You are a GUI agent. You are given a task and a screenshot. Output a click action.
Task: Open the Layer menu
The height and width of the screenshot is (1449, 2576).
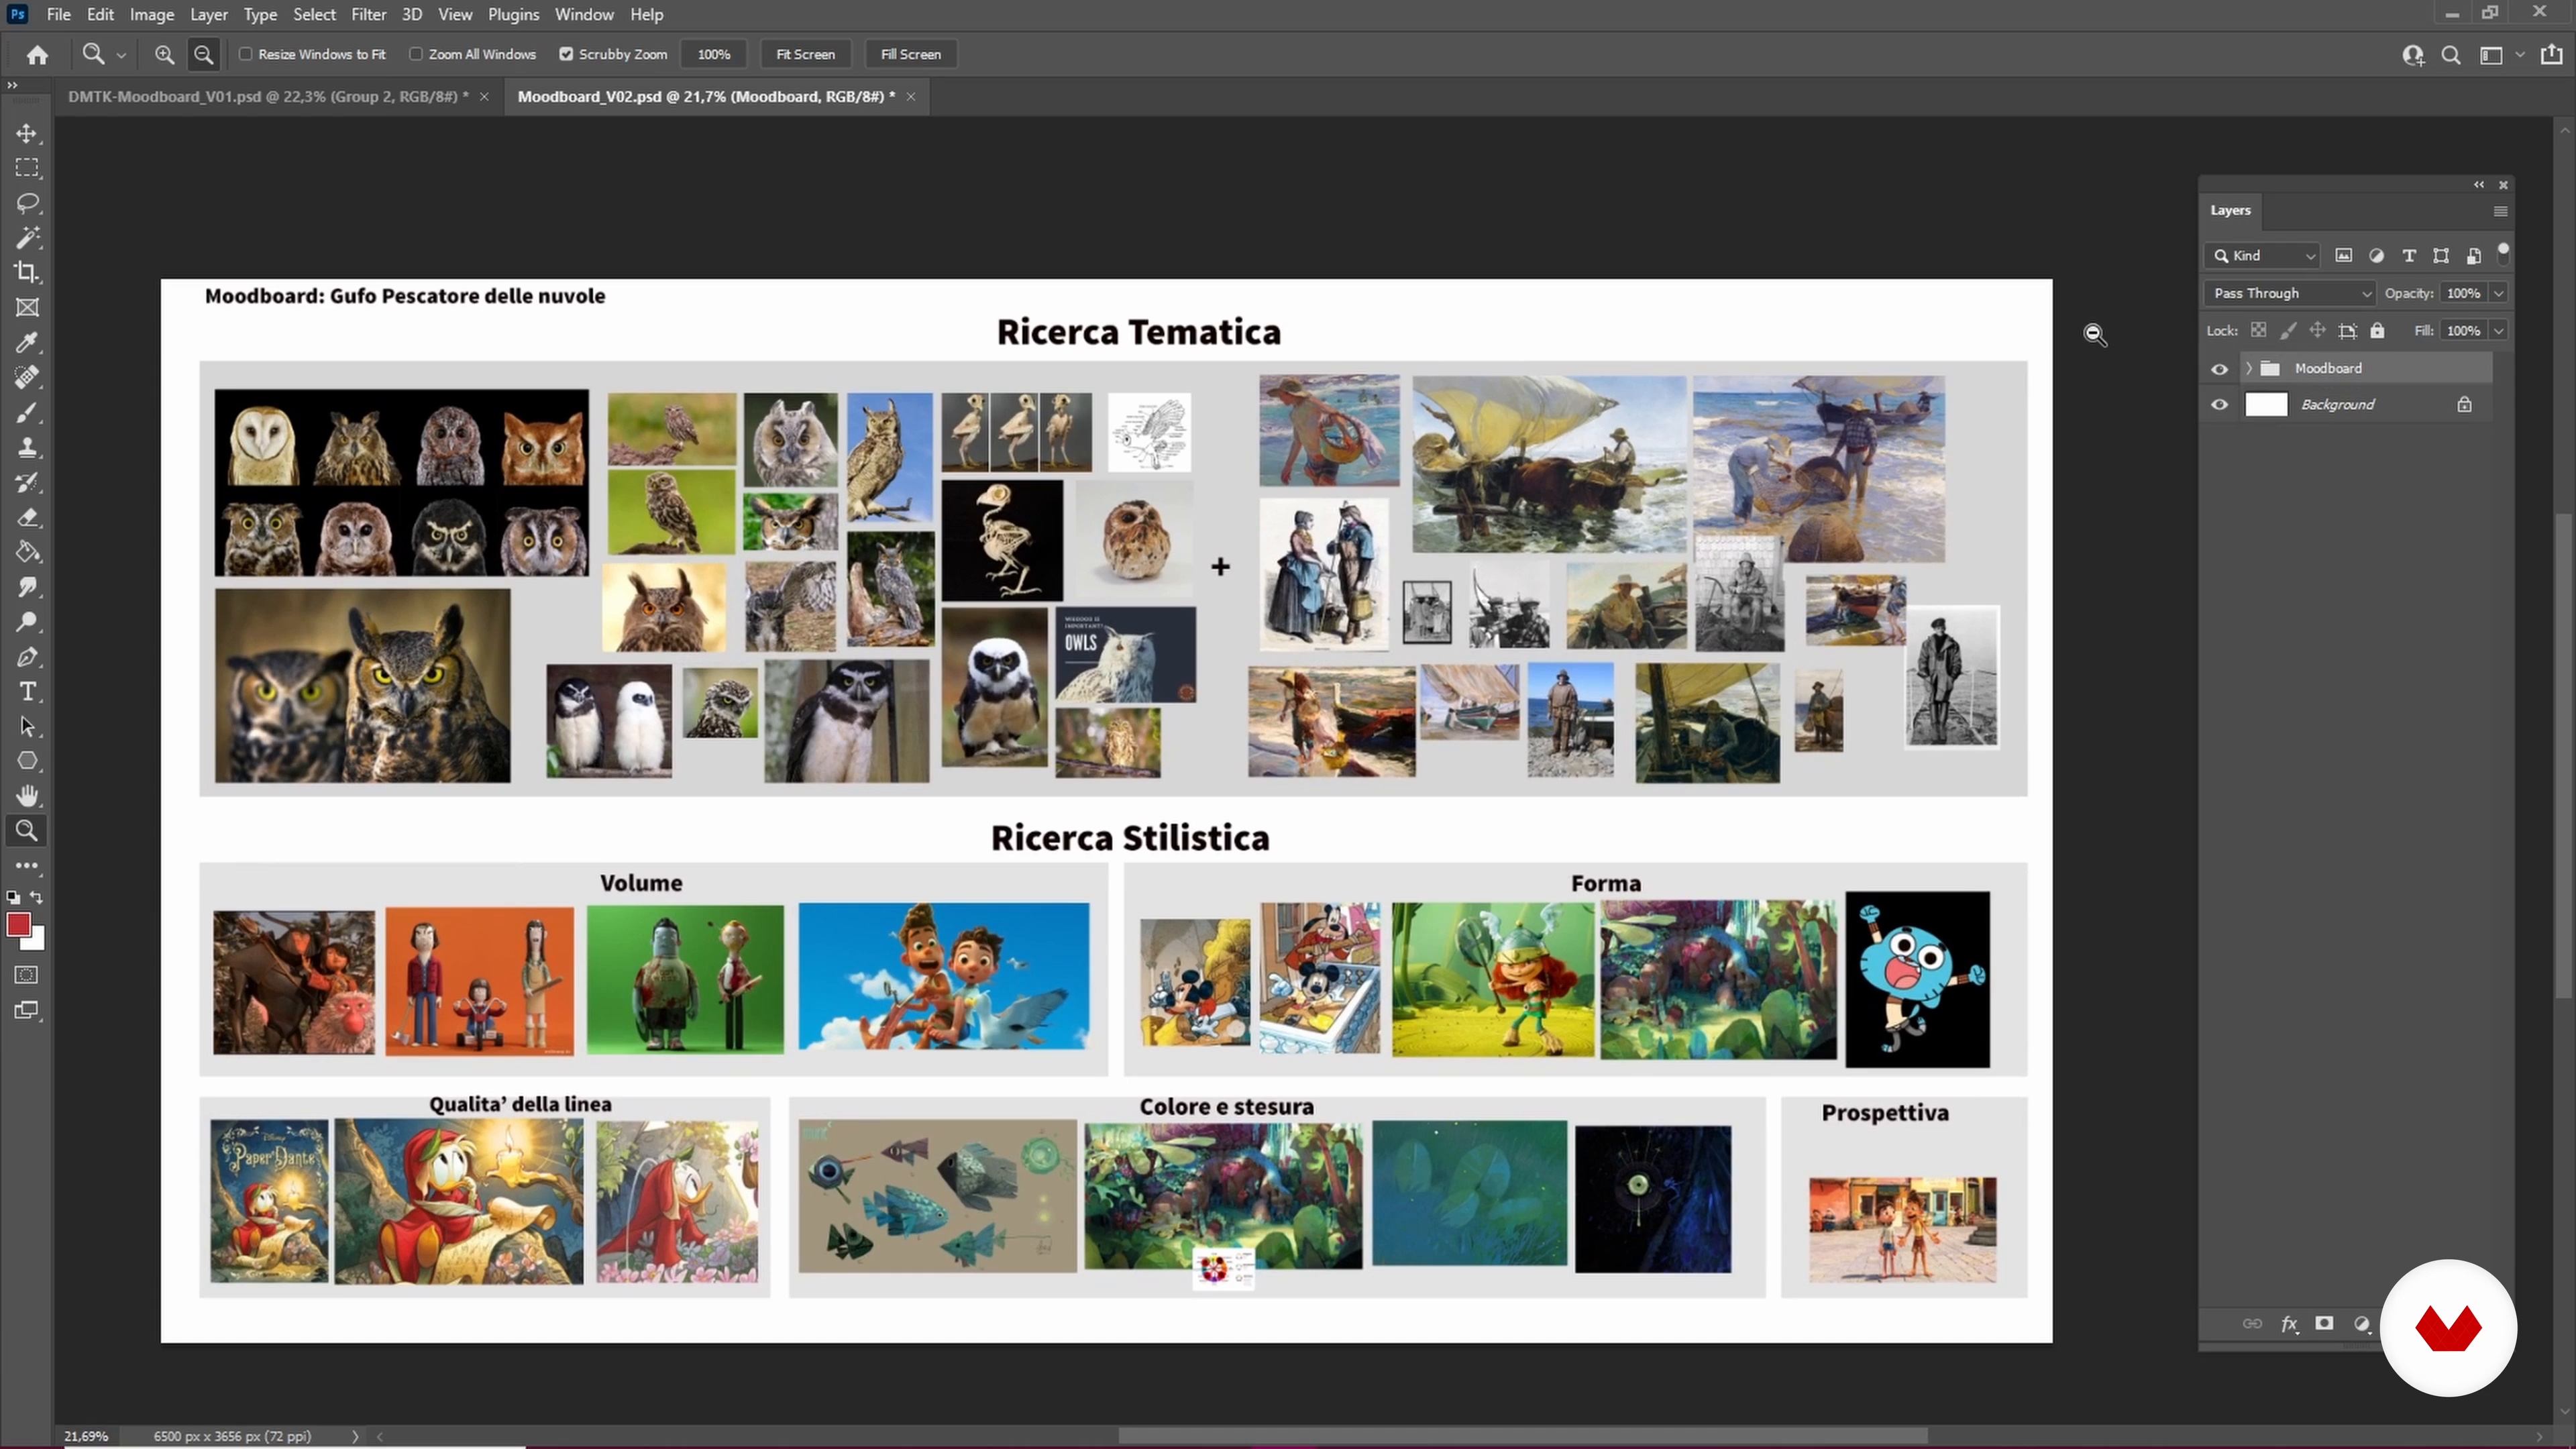(208, 14)
